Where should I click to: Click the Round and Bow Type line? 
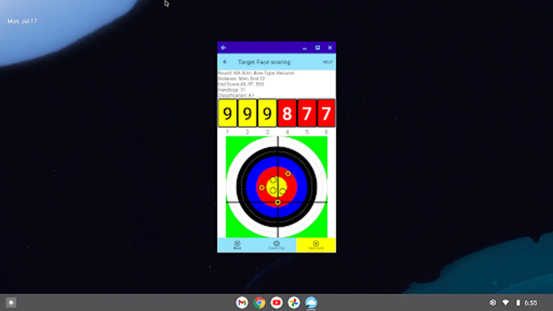point(256,73)
